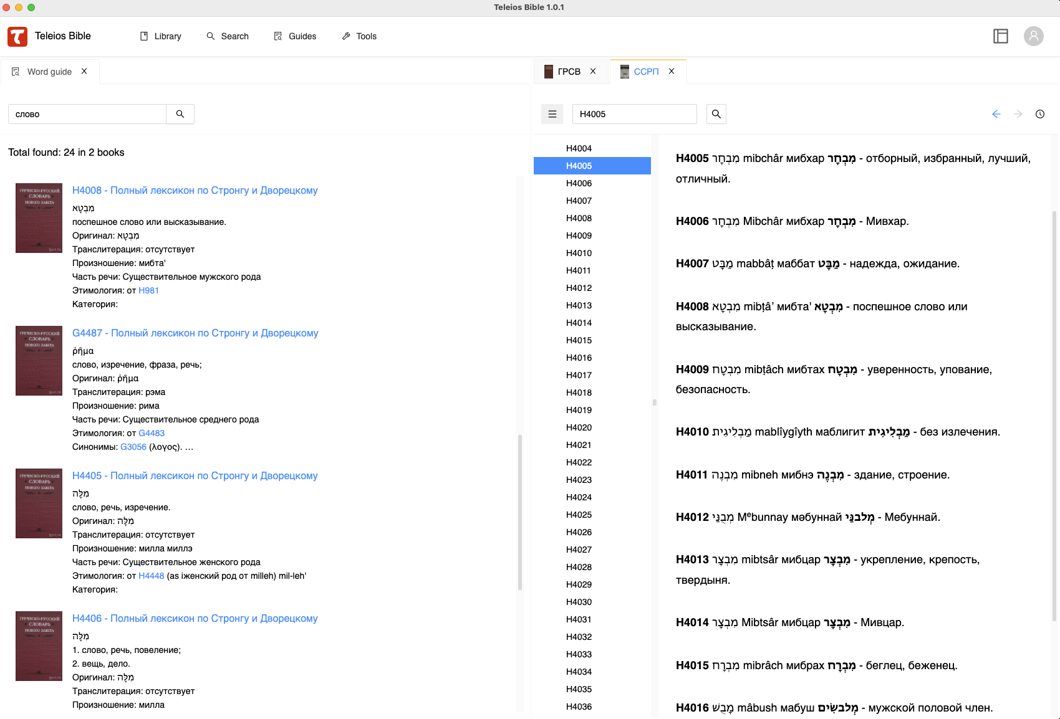The height and width of the screenshot is (719, 1060).
Task: Search the word guide for слово
Action: tap(180, 114)
